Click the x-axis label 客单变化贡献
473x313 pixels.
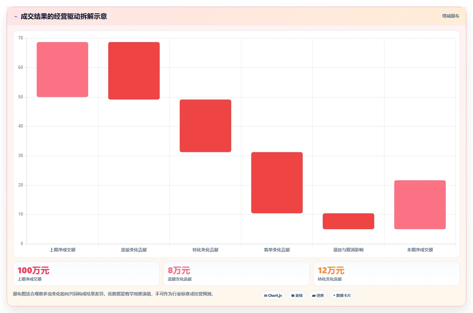click(277, 250)
